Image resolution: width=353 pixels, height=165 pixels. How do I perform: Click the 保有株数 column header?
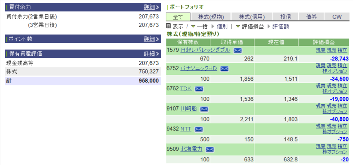(188, 42)
